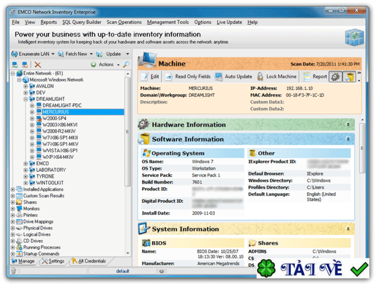Open the File menu
This screenshot has height=284, width=375.
pyautogui.click(x=16, y=22)
